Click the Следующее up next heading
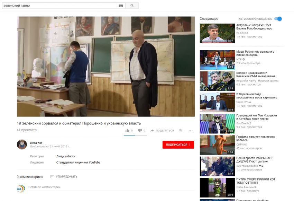Viewport: 294px width, 201px height. tap(209, 19)
